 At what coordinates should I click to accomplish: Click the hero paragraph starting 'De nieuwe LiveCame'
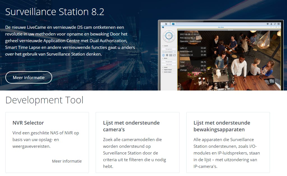point(70,41)
